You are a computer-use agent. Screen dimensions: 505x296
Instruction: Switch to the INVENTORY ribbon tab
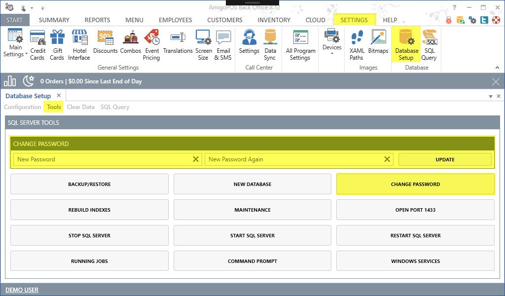point(274,20)
